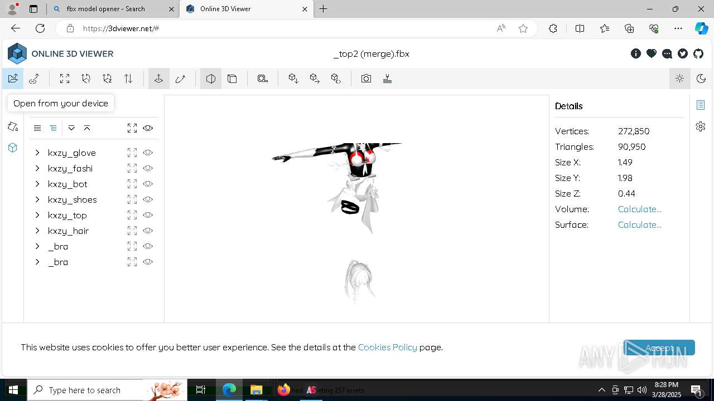
Task: Select the kxzy_shoes tree item
Action: click(73, 199)
